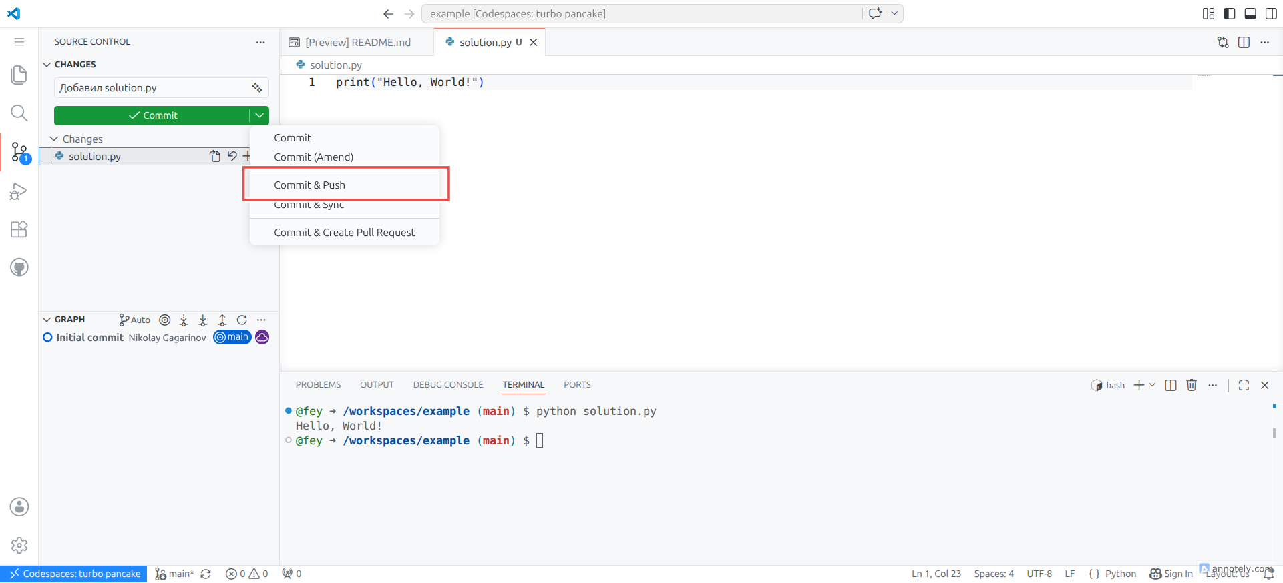Open the Accounts menu icon
Image resolution: width=1283 pixels, height=583 pixels.
pyautogui.click(x=19, y=507)
